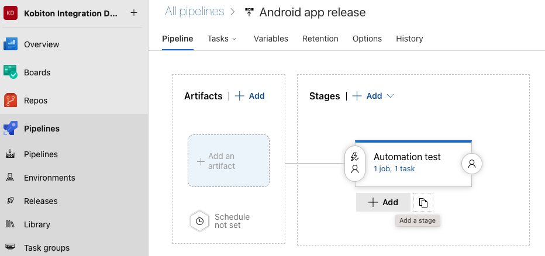Open pre-deployment approvals person icon
The width and height of the screenshot is (545, 256).
(x=354, y=169)
